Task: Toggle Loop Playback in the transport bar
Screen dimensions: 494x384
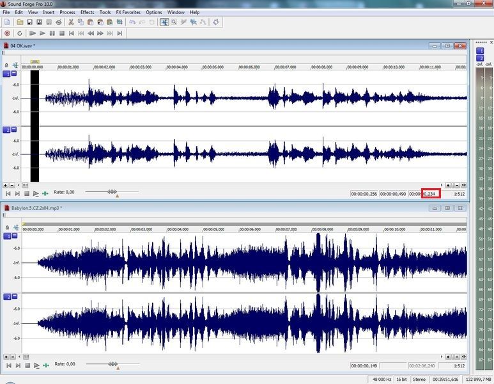Action: (x=20, y=33)
